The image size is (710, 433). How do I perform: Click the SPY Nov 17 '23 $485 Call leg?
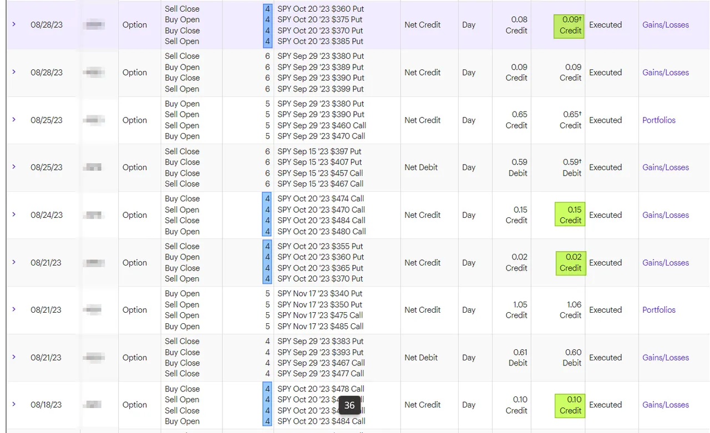pyautogui.click(x=321, y=326)
